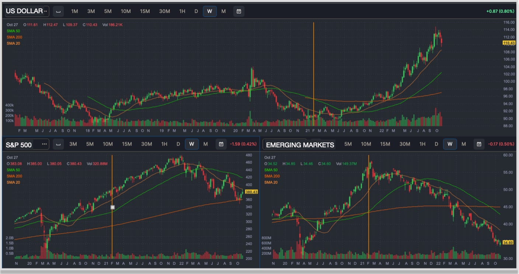Screen dimensions: 519x274
Task: Select 15M interval in US Dollar chart
Action: click(145, 11)
